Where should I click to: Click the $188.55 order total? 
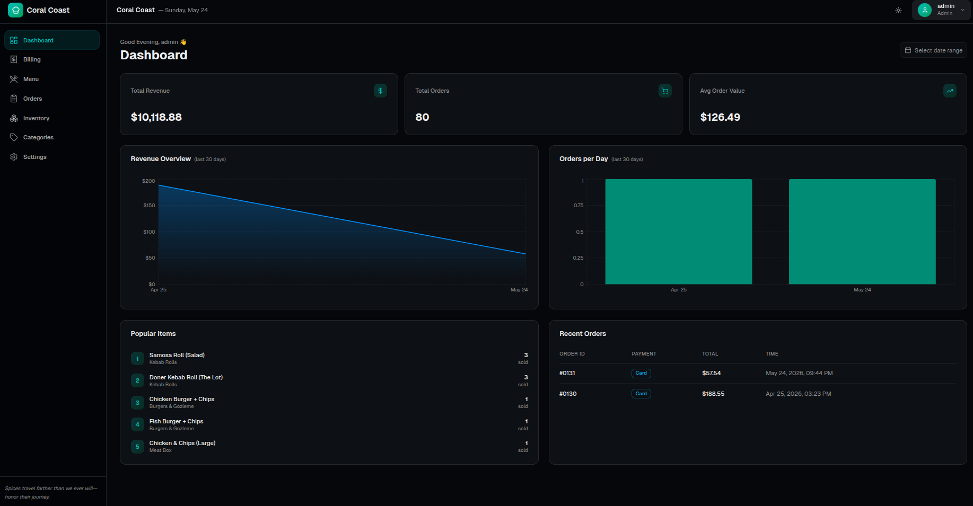(x=713, y=394)
